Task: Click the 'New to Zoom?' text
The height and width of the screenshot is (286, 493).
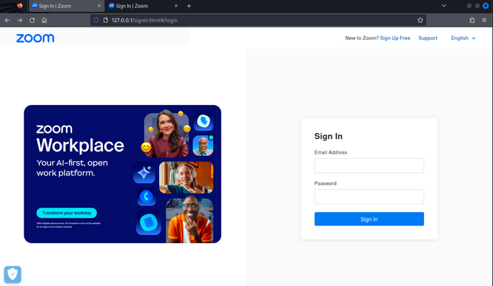Action: [x=362, y=38]
